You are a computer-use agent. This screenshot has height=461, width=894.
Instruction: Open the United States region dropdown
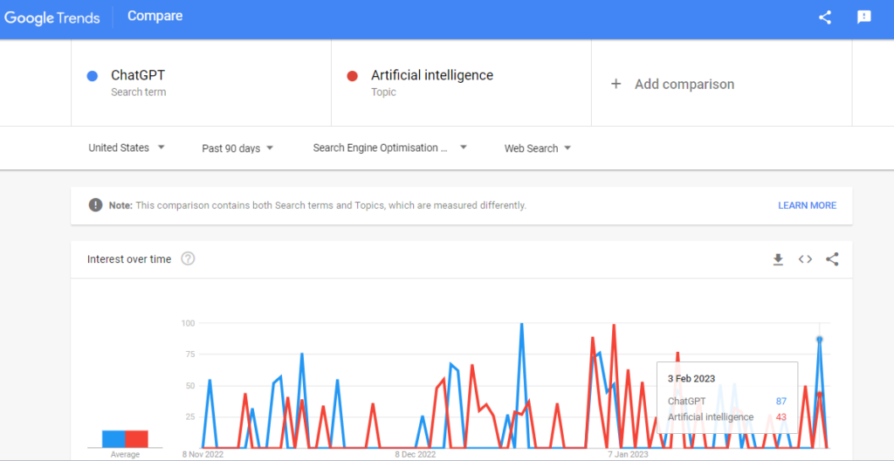tap(127, 148)
